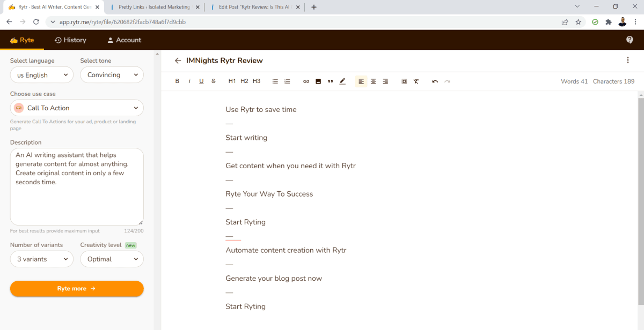
Task: Click the text 'Ryte Your Way To Success'
Action: [269, 194]
